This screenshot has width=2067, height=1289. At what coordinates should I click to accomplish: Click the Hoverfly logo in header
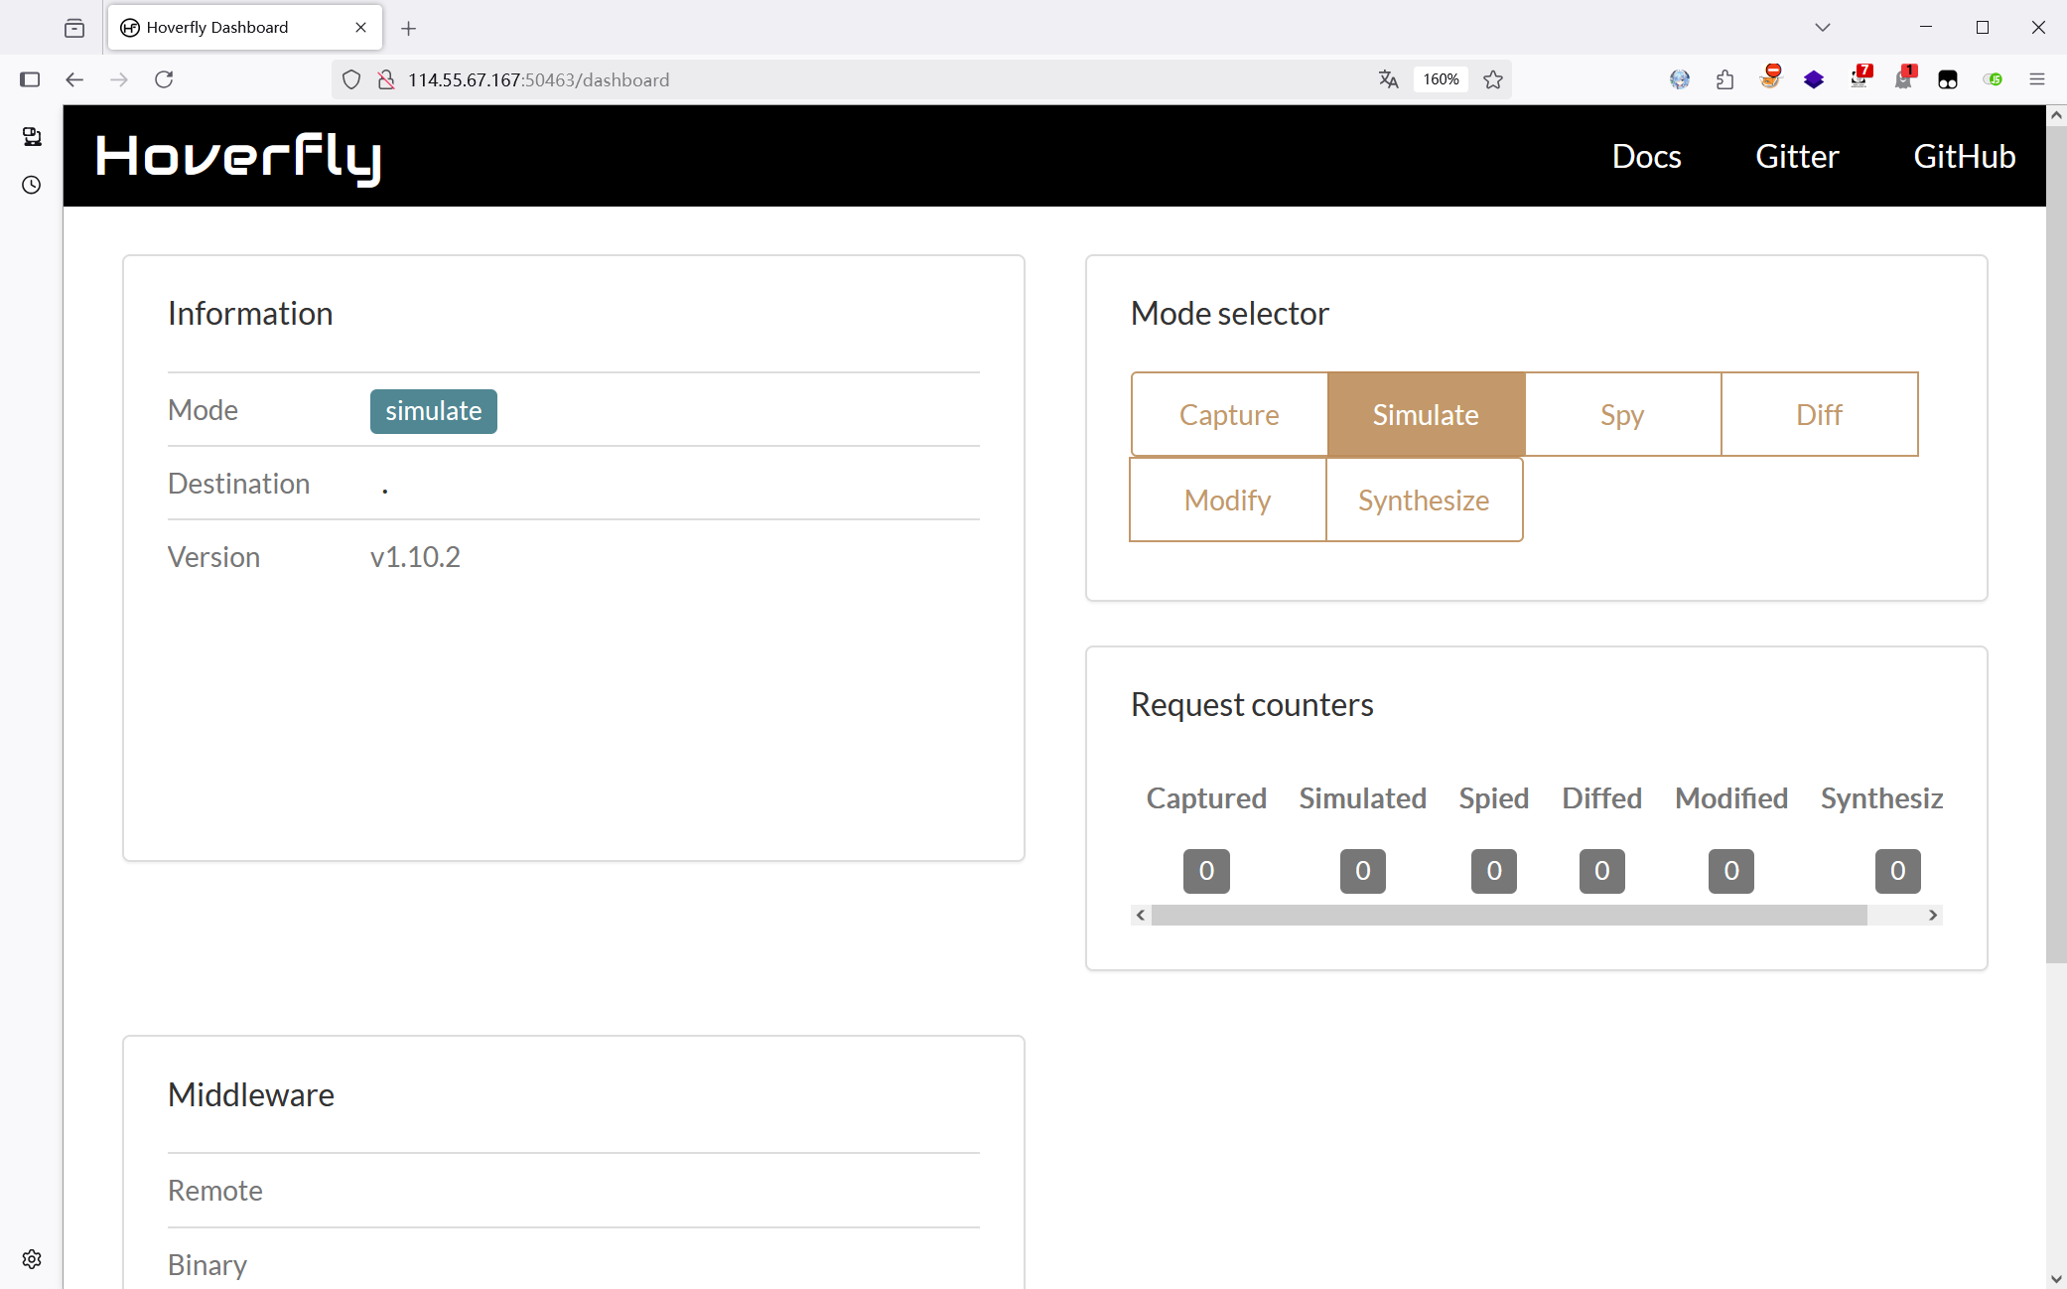coord(238,157)
